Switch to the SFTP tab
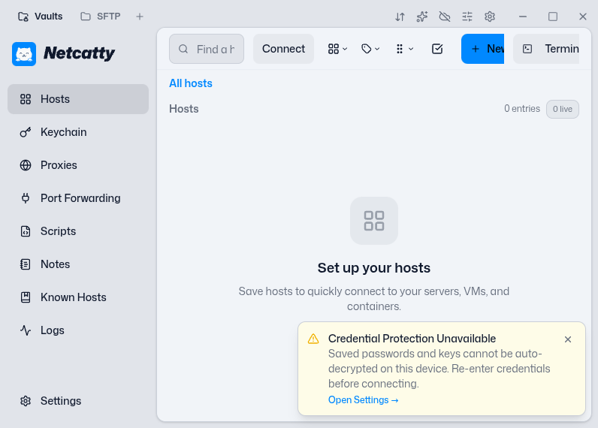This screenshot has width=598, height=428. pos(101,17)
